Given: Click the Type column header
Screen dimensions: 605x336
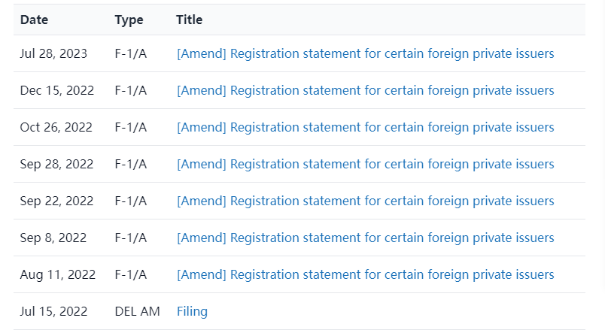Looking at the screenshot, I should [129, 20].
